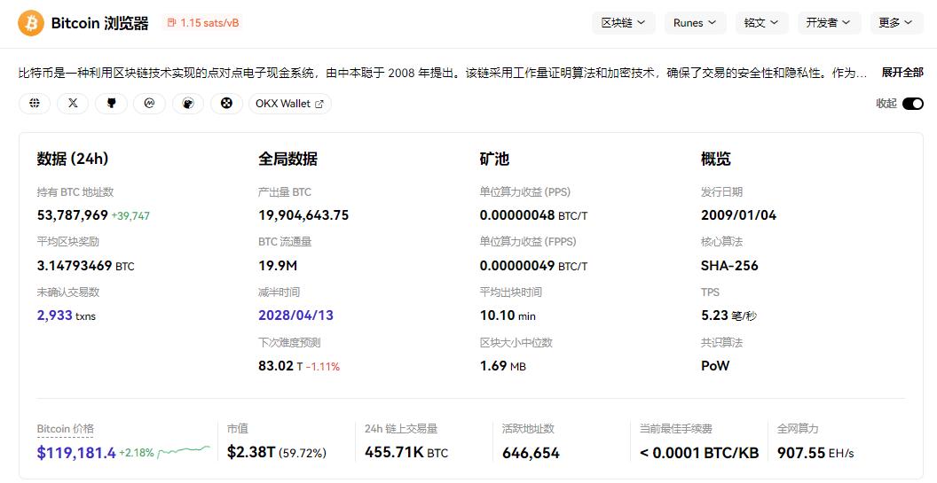Image resolution: width=937 pixels, height=483 pixels.
Task: Click the Bitcoin logo icon
Action: coord(31,23)
